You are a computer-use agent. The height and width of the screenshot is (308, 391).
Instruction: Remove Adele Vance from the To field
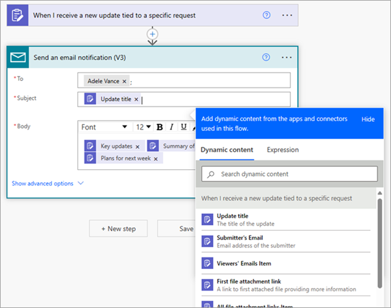[x=124, y=82]
